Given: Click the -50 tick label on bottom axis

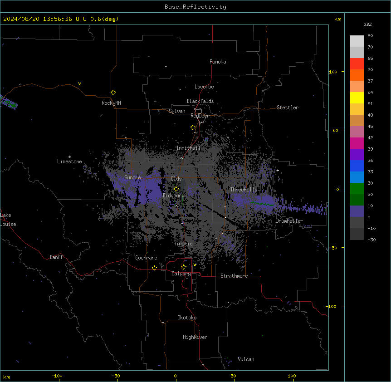Looking at the screenshot, I should pyautogui.click(x=116, y=376).
